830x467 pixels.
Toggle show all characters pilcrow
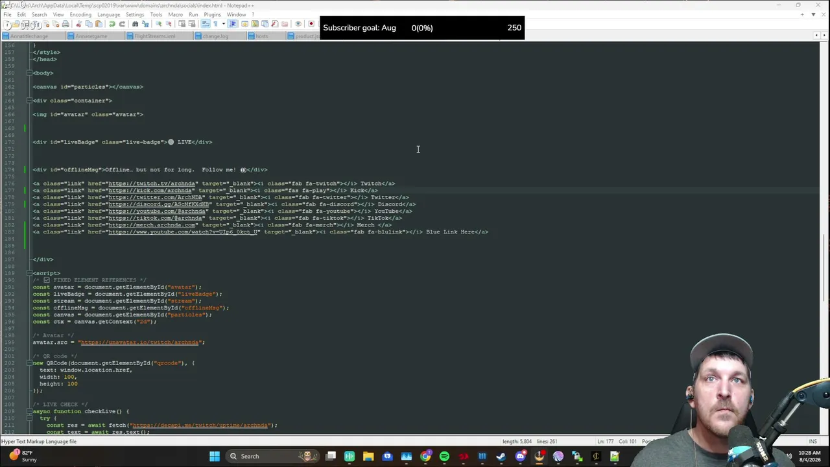coord(215,24)
